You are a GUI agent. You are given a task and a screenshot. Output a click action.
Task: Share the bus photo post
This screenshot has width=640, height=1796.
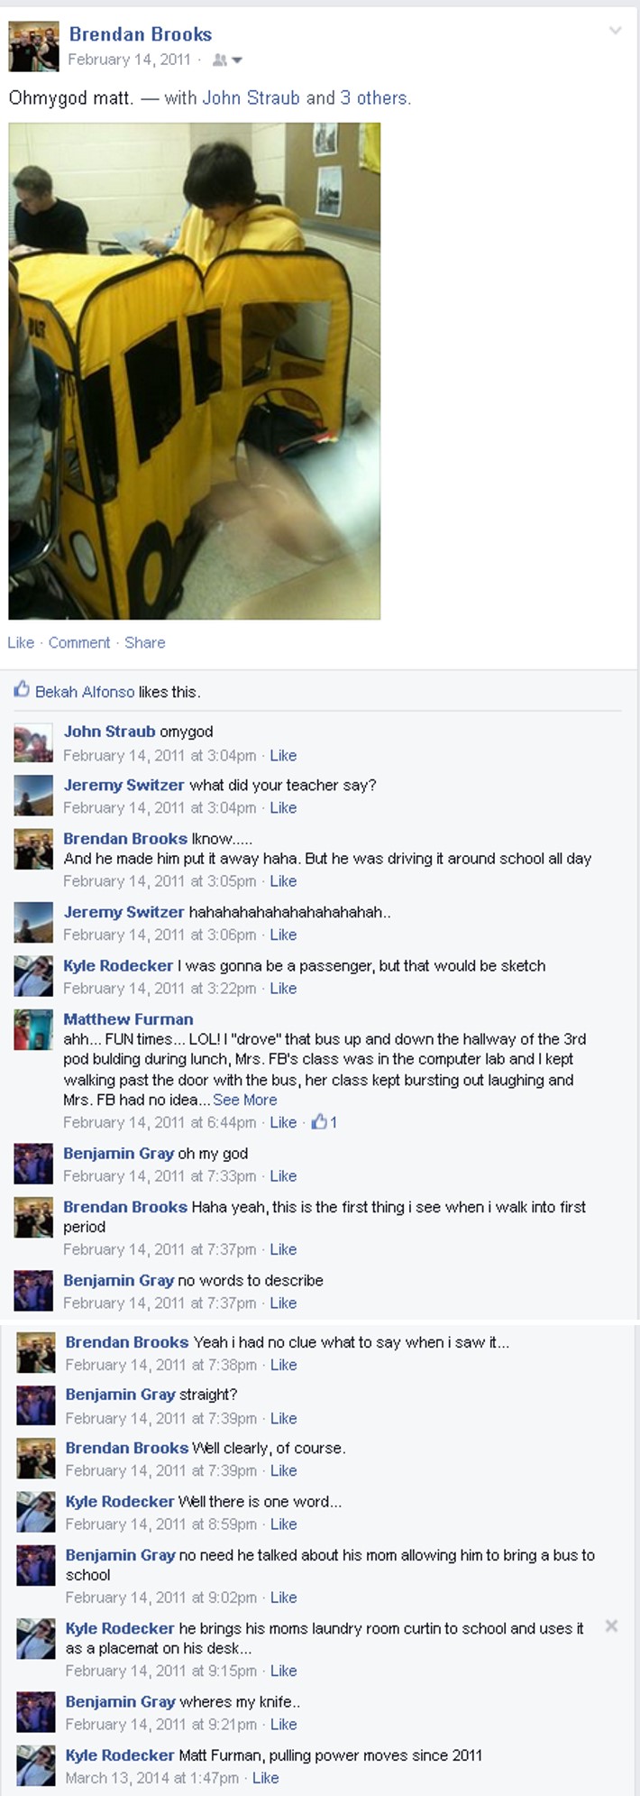coord(145,642)
